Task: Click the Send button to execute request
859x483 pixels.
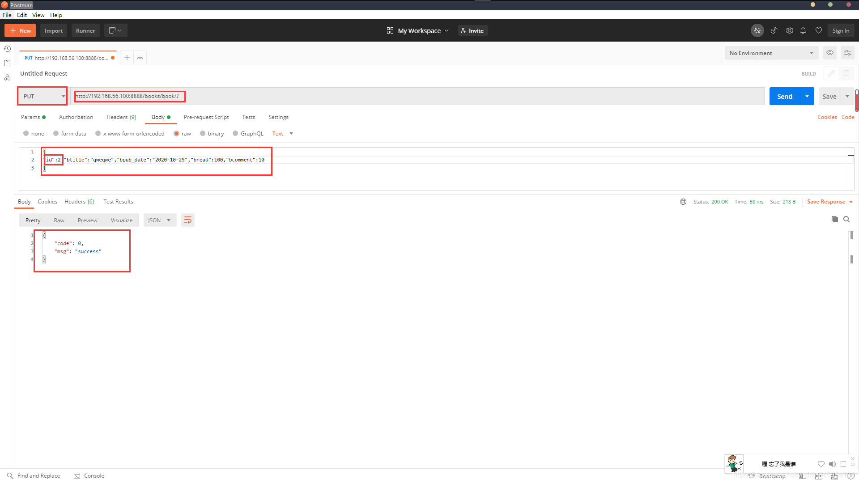Action: [785, 96]
